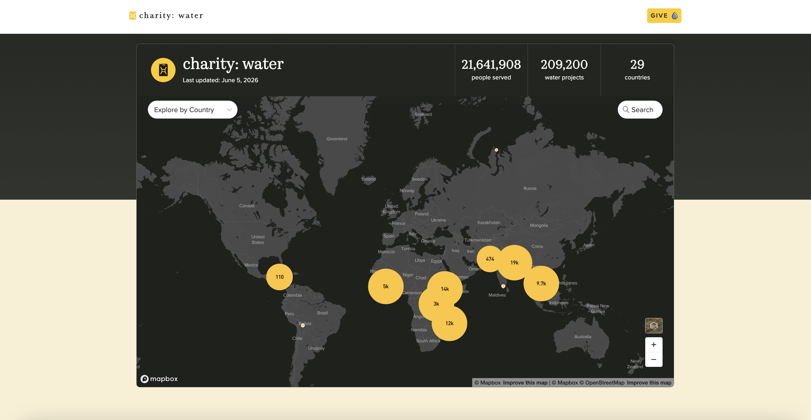The width and height of the screenshot is (811, 420).
Task: Click the first © Mapbox attribution link
Action: [487, 383]
